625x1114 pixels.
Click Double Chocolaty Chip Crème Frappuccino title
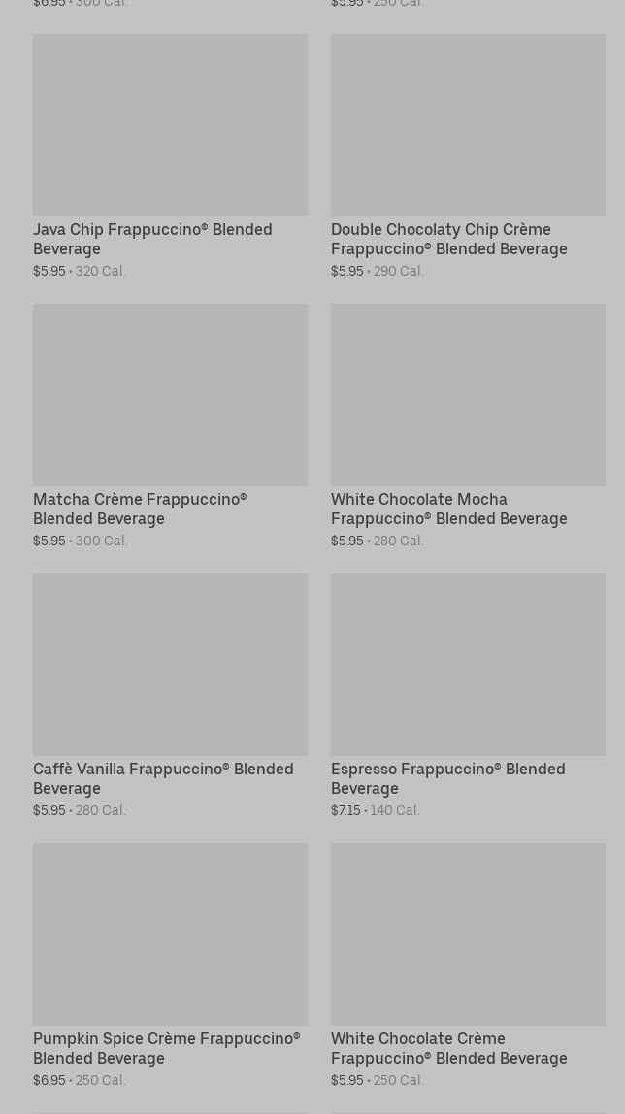(x=448, y=239)
